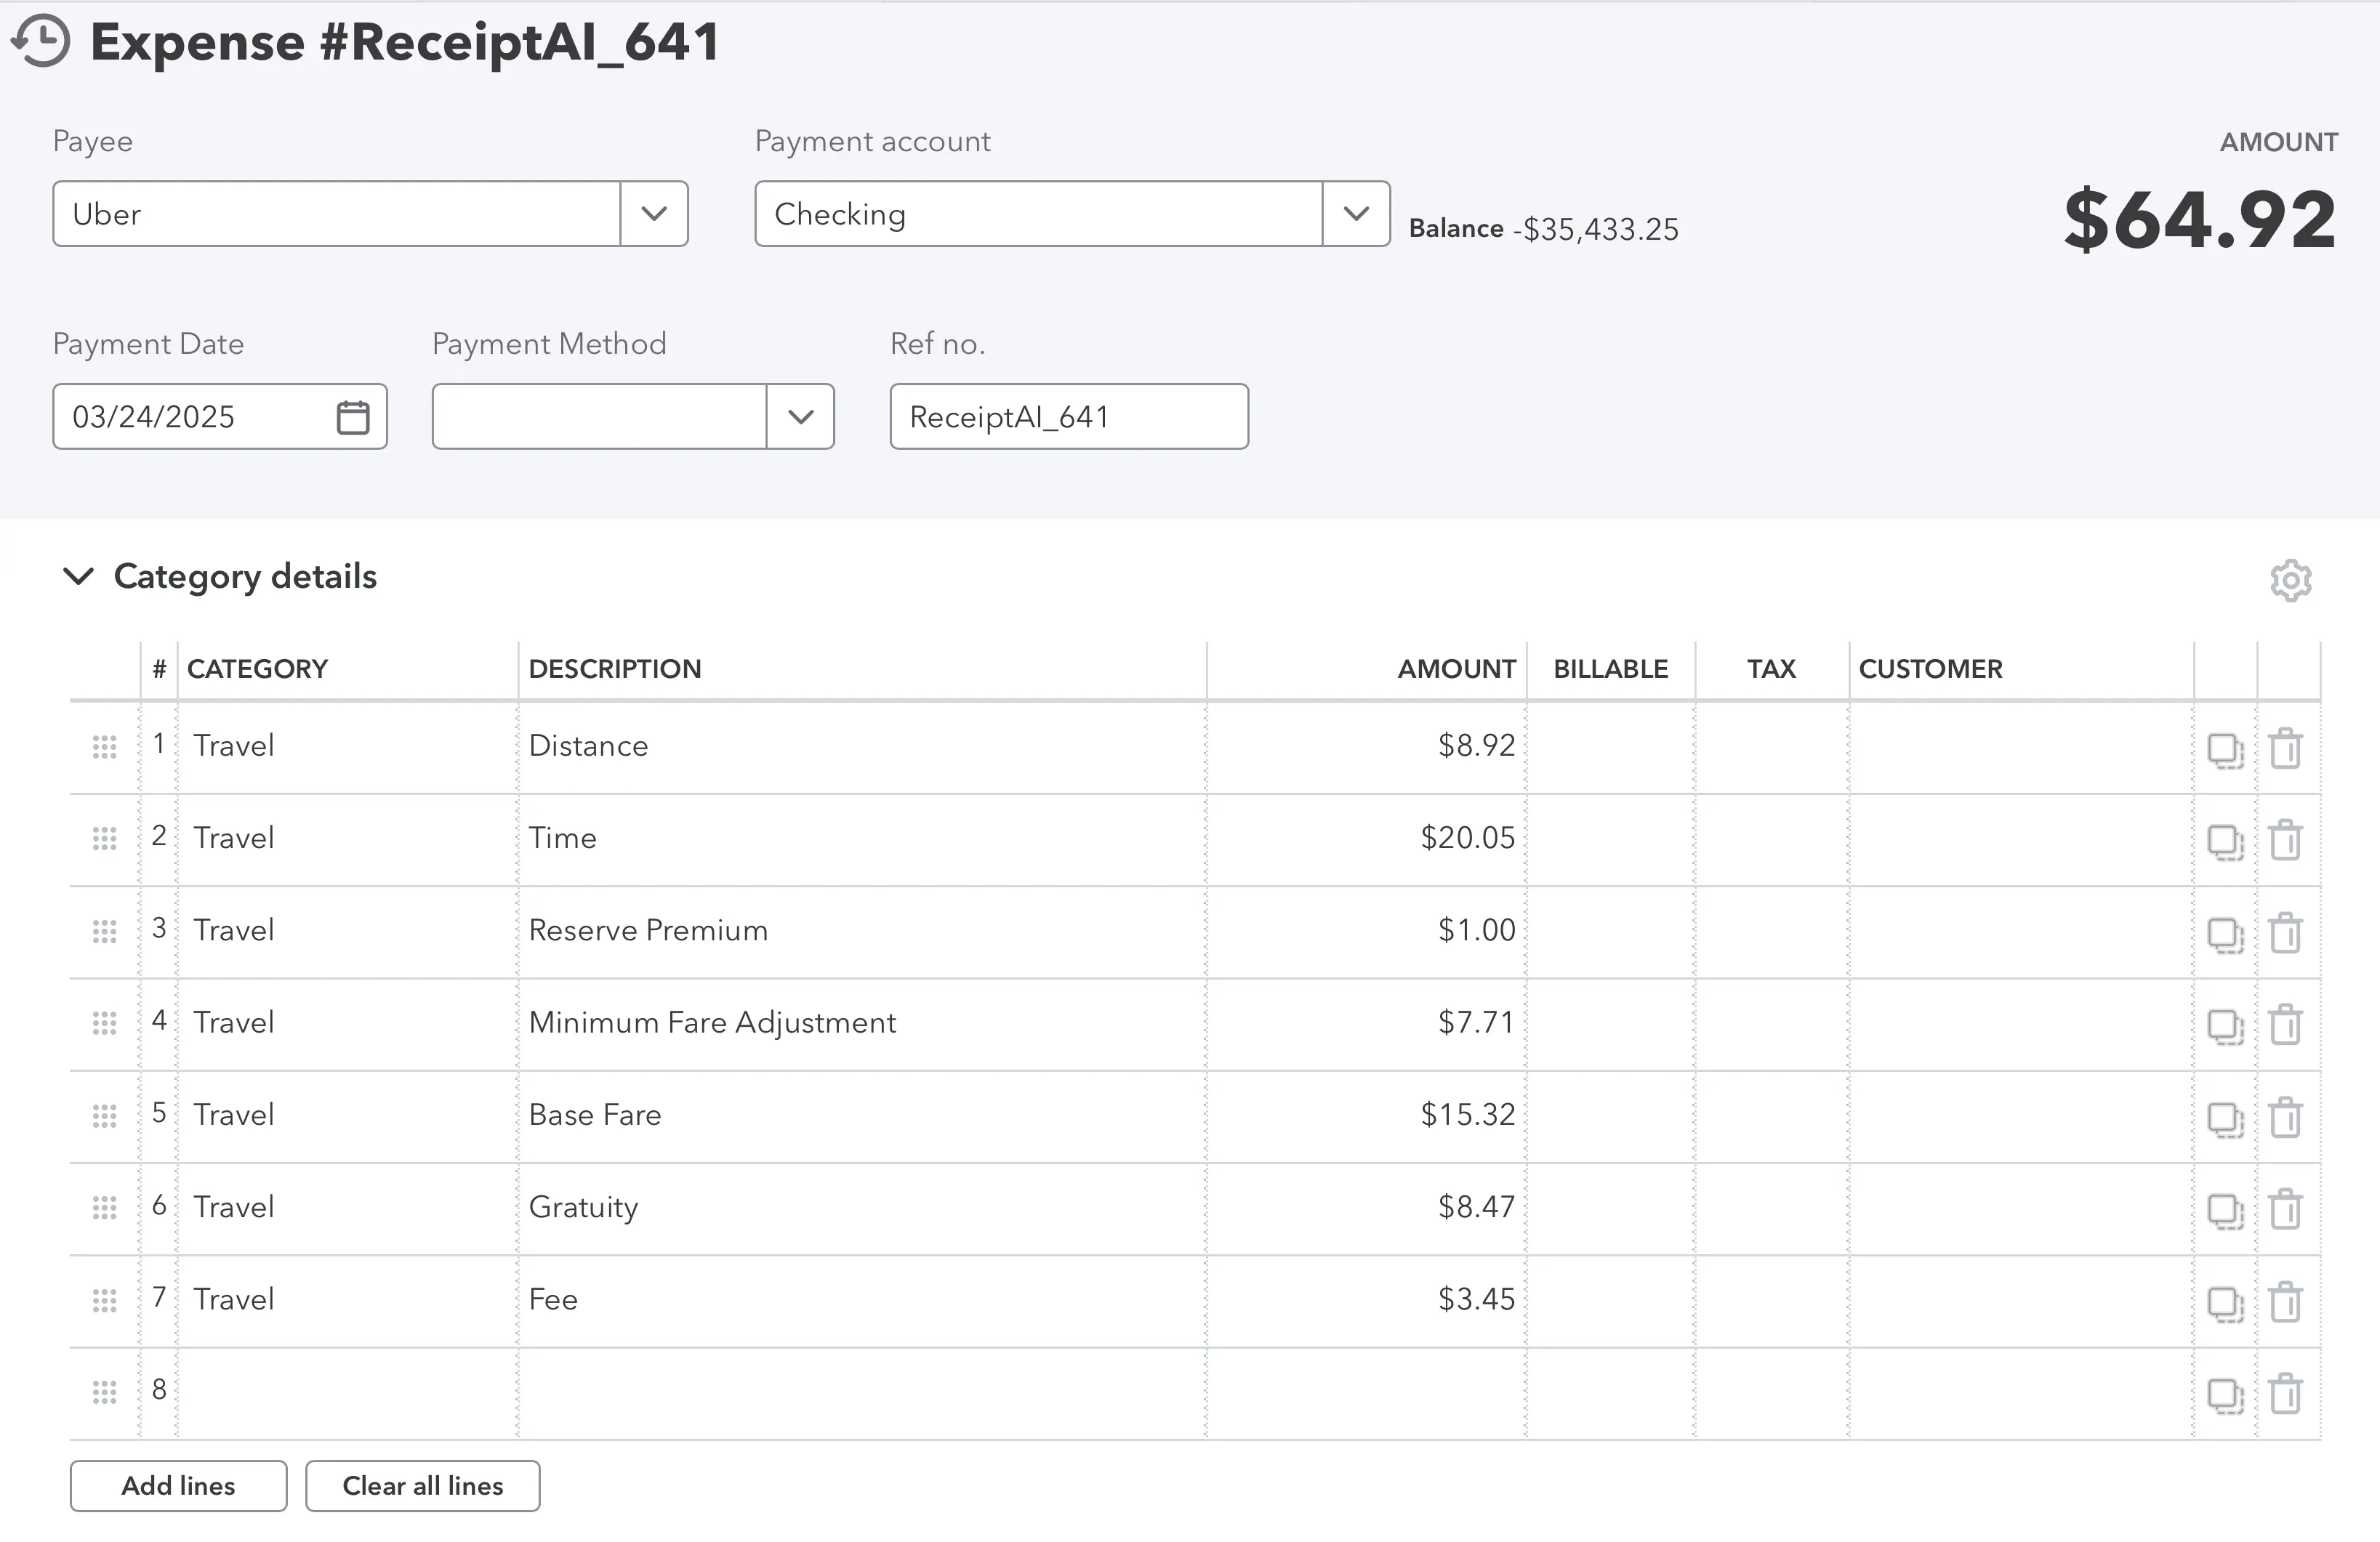Select the Travel category on line 4
This screenshot has width=2380, height=1542.
348,1023
